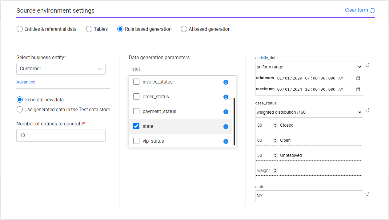Open the calendar picker for the maximum date
This screenshot has width=389, height=220.
358,89
